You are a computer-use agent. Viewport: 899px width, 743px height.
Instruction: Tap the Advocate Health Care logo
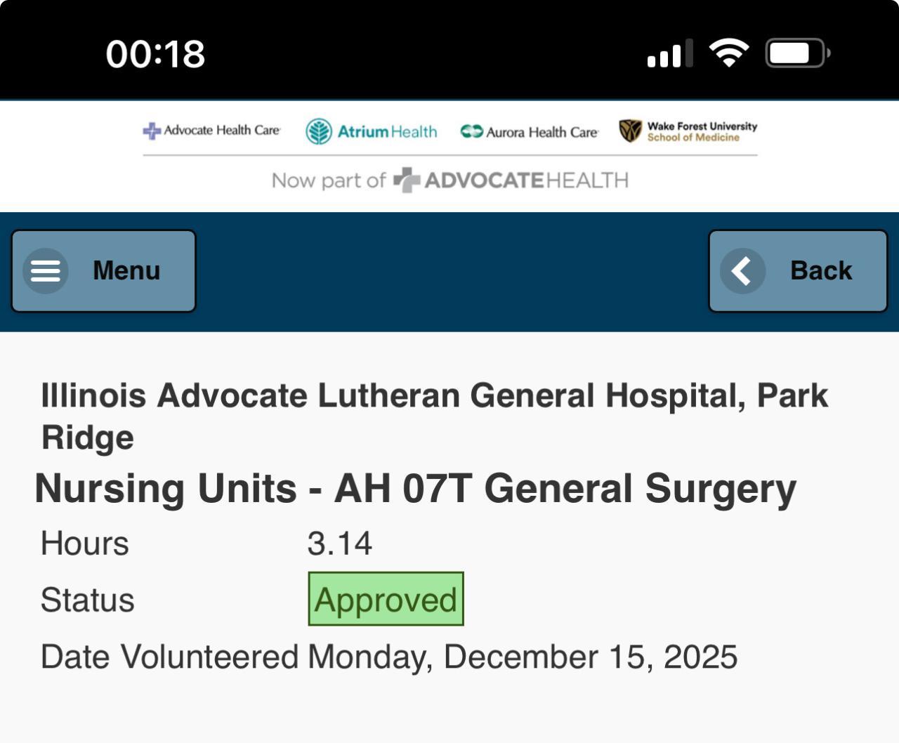pyautogui.click(x=211, y=131)
